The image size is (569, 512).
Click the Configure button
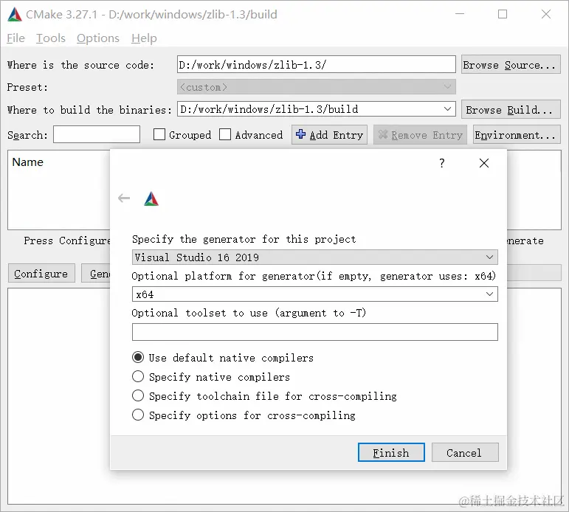point(41,273)
